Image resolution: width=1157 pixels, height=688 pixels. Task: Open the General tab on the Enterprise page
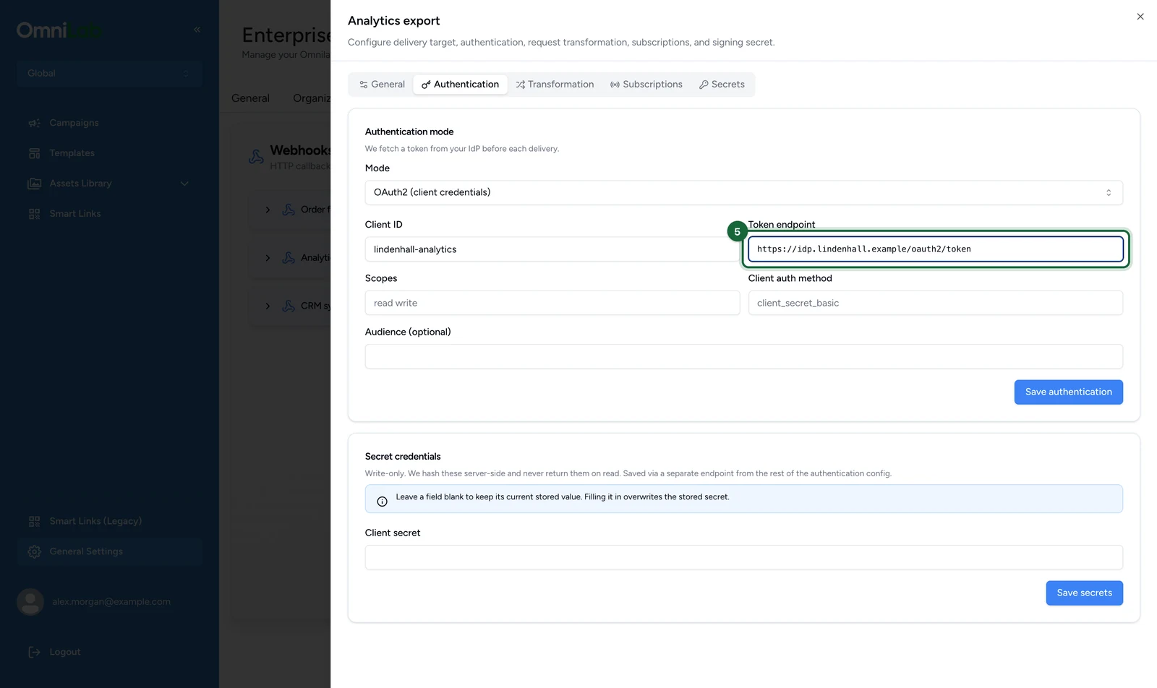(x=250, y=98)
